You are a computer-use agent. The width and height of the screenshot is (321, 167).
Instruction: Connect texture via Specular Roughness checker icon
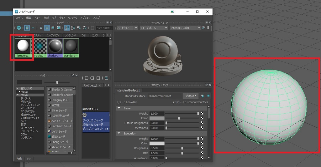tap(202, 148)
